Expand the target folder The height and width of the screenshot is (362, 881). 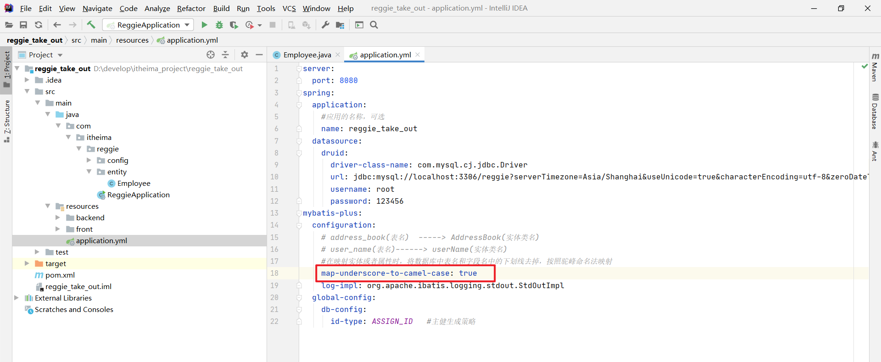[x=27, y=263]
